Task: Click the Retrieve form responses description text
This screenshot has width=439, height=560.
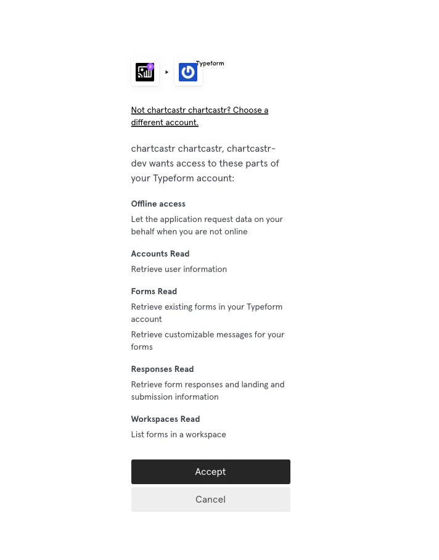Action: coord(207,390)
